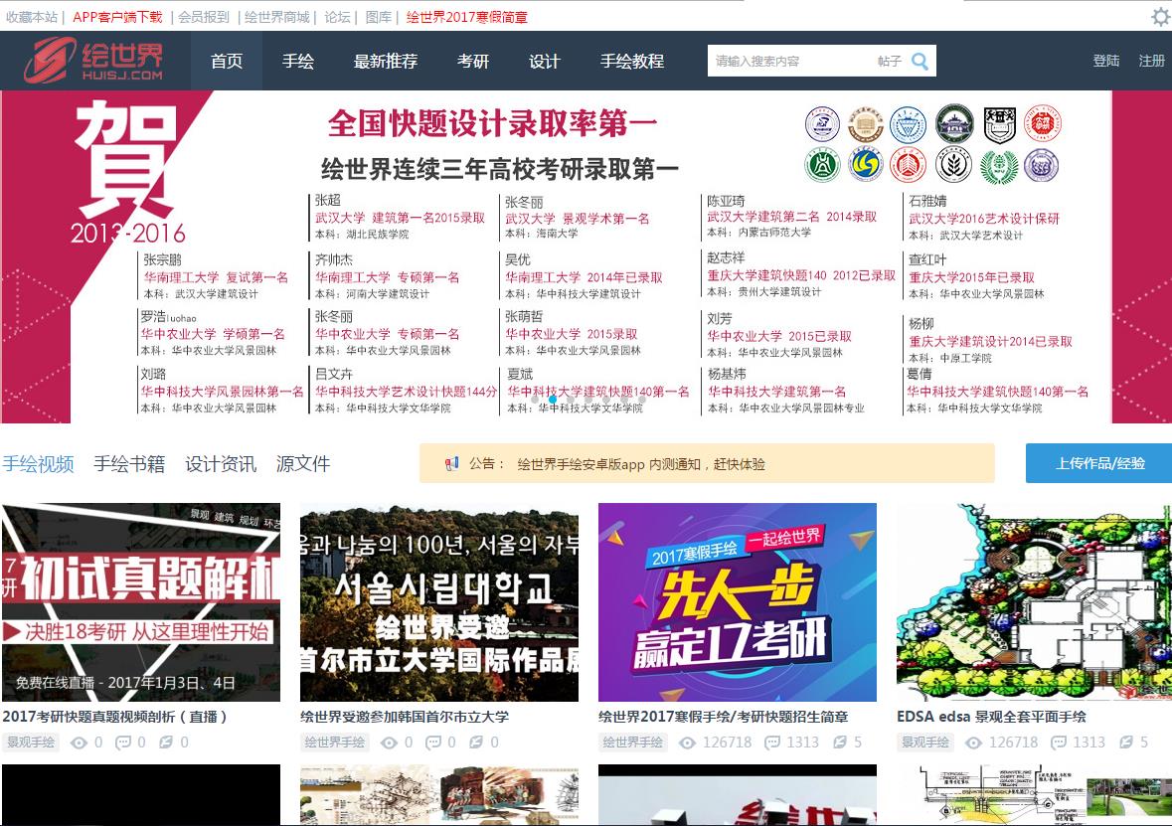
Task: Click 绘世界手绘 tag under 韩国首尔市立大学 card
Action: point(335,743)
